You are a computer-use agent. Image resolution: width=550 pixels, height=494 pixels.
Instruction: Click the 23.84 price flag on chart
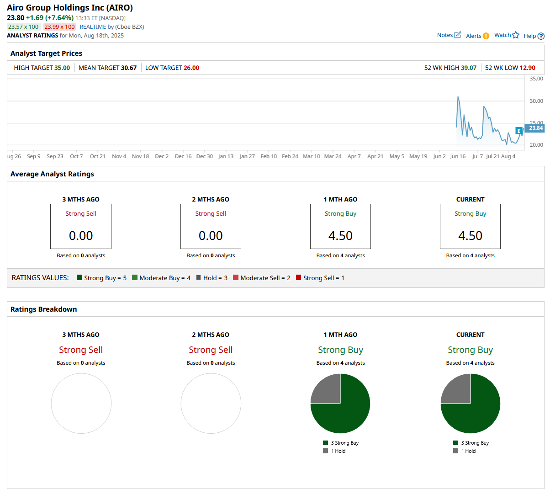(x=535, y=128)
